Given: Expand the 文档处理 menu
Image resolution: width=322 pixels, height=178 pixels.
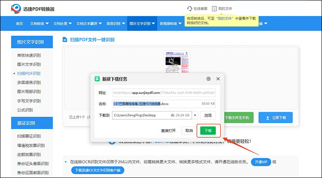Looking at the screenshot, I should coord(62,24).
